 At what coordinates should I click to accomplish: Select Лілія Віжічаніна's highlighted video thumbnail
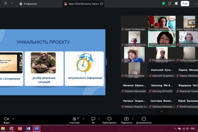[161, 39]
